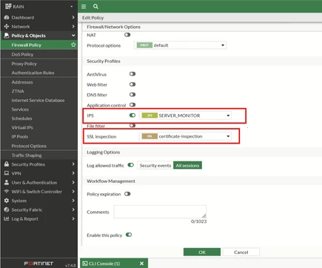Open the SSL inspection certificate-inspection dropdown
This screenshot has height=268, width=322.
point(185,136)
